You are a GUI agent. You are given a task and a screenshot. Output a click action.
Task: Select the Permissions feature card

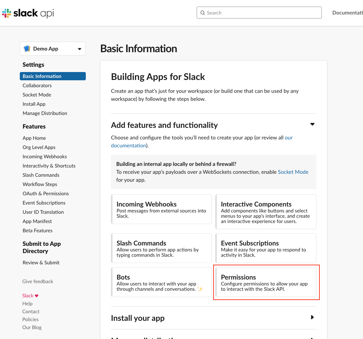(x=266, y=282)
